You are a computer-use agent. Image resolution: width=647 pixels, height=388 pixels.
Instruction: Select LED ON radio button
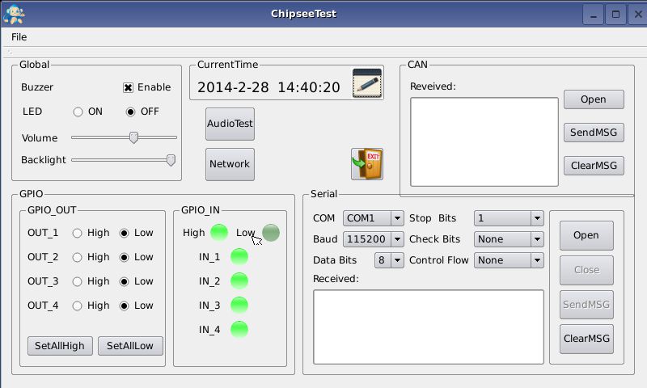pos(78,112)
